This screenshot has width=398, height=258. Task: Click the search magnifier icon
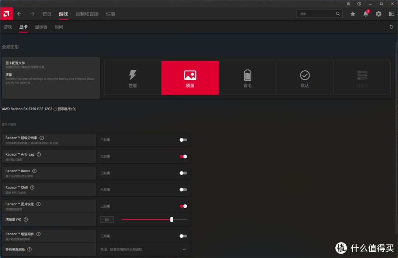[x=338, y=14]
